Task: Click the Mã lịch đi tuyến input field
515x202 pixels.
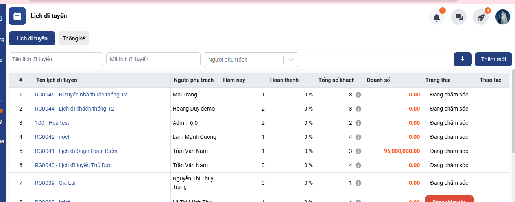Action: pyautogui.click(x=153, y=59)
